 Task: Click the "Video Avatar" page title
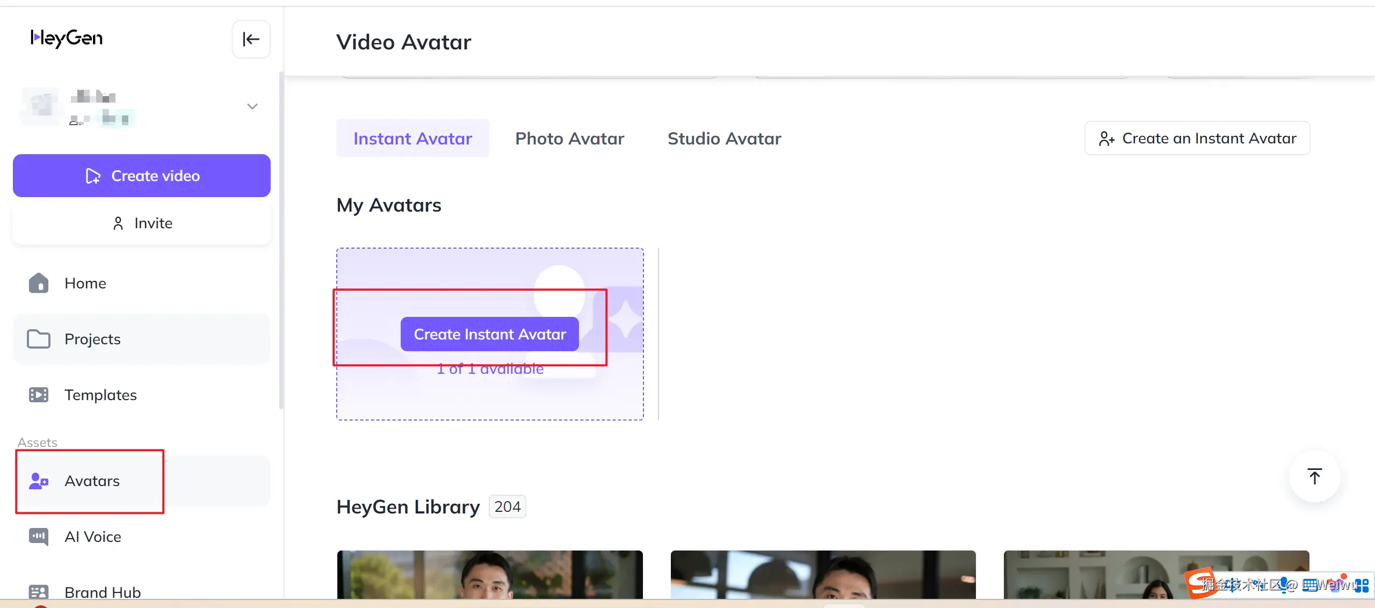tap(404, 42)
